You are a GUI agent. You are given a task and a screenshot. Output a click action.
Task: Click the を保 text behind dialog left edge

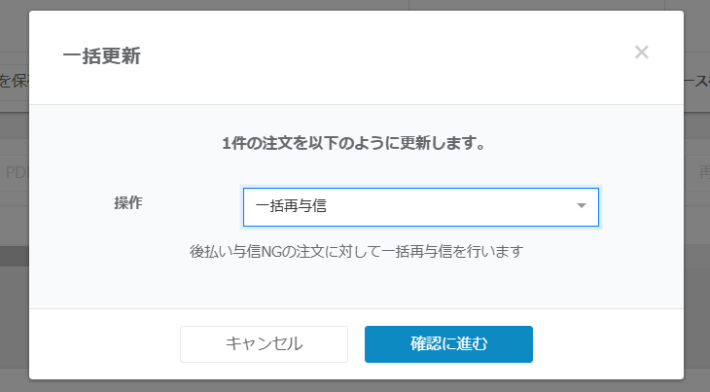14,82
